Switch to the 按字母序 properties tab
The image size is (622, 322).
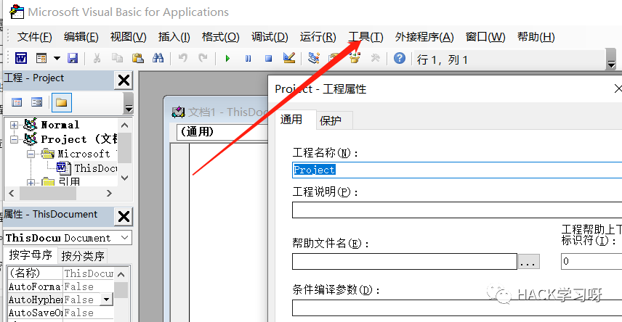click(31, 255)
